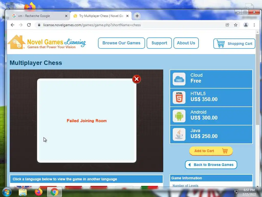The width and height of the screenshot is (262, 197).
Task: View site security lock info
Action: point(39,25)
